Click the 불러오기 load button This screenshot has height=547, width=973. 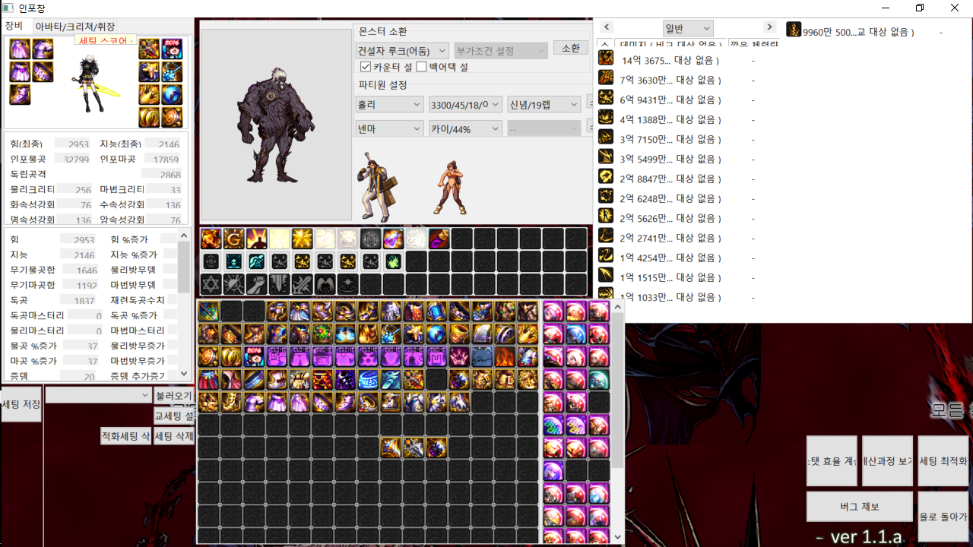click(x=174, y=396)
